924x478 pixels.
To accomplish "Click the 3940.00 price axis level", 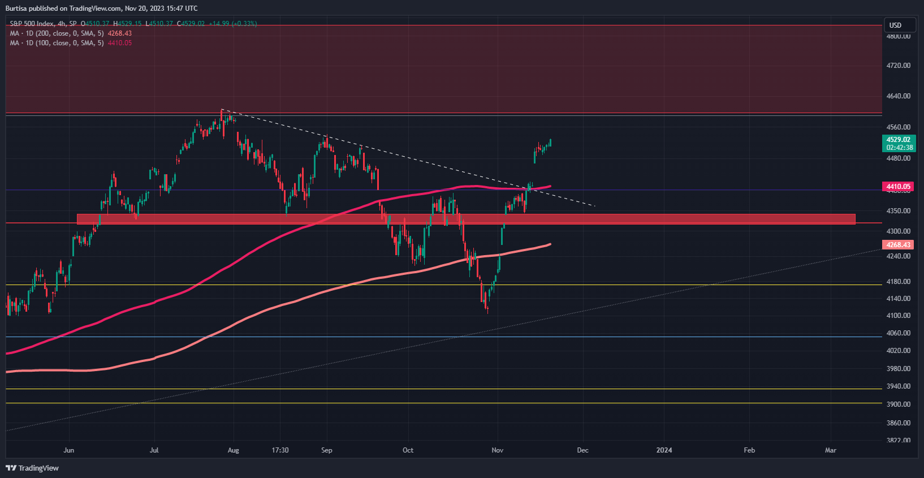I will [x=898, y=386].
